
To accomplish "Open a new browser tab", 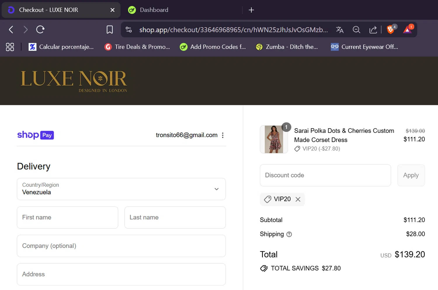I will pyautogui.click(x=251, y=10).
